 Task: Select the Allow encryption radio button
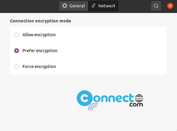click(x=17, y=35)
